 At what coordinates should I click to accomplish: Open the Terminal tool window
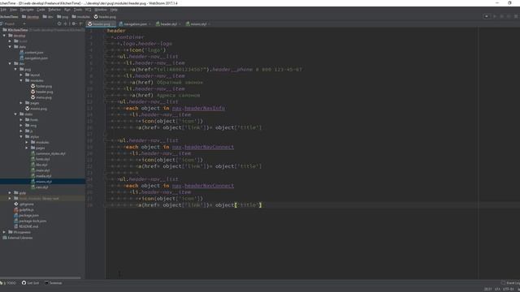click(x=53, y=283)
